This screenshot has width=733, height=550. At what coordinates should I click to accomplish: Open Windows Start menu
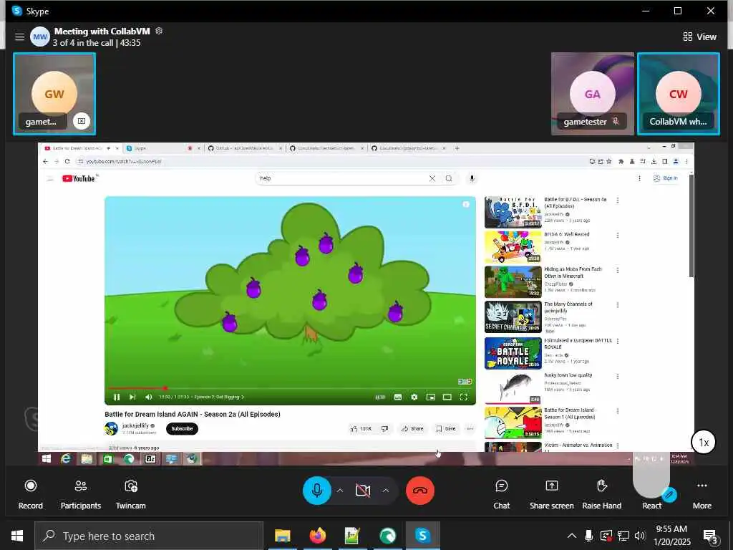pos(17,536)
